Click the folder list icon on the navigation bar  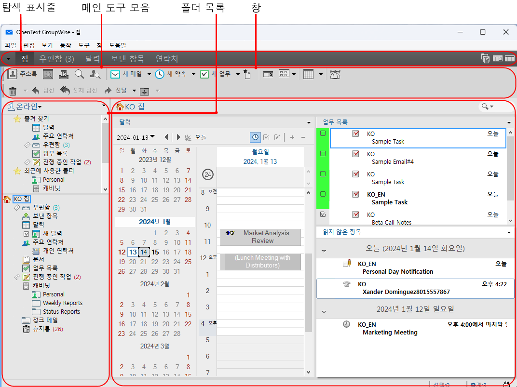(485, 59)
